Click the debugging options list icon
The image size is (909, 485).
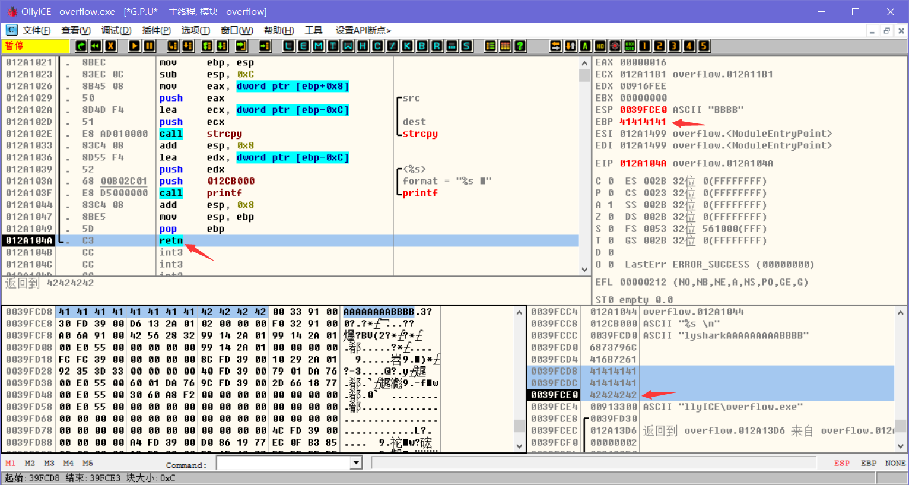tap(491, 46)
